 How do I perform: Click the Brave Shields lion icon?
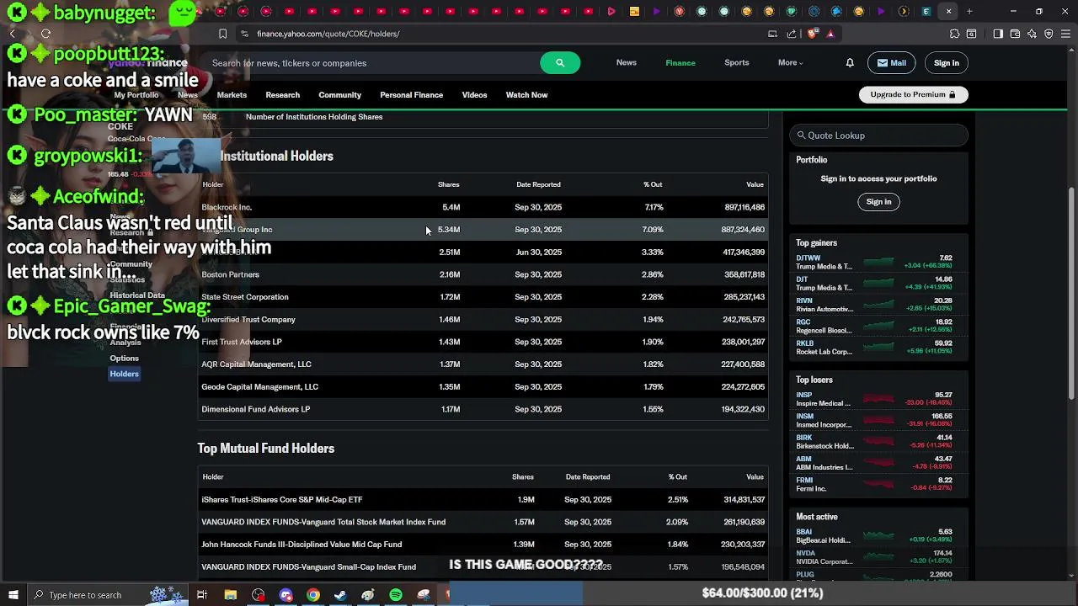pos(812,34)
